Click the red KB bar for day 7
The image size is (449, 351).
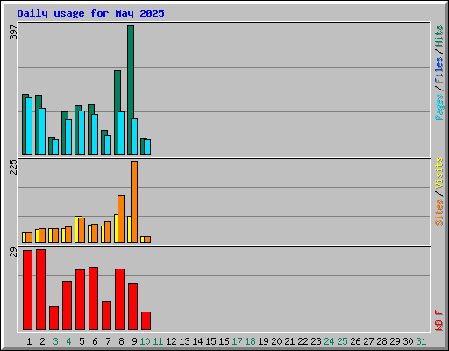[107, 315]
